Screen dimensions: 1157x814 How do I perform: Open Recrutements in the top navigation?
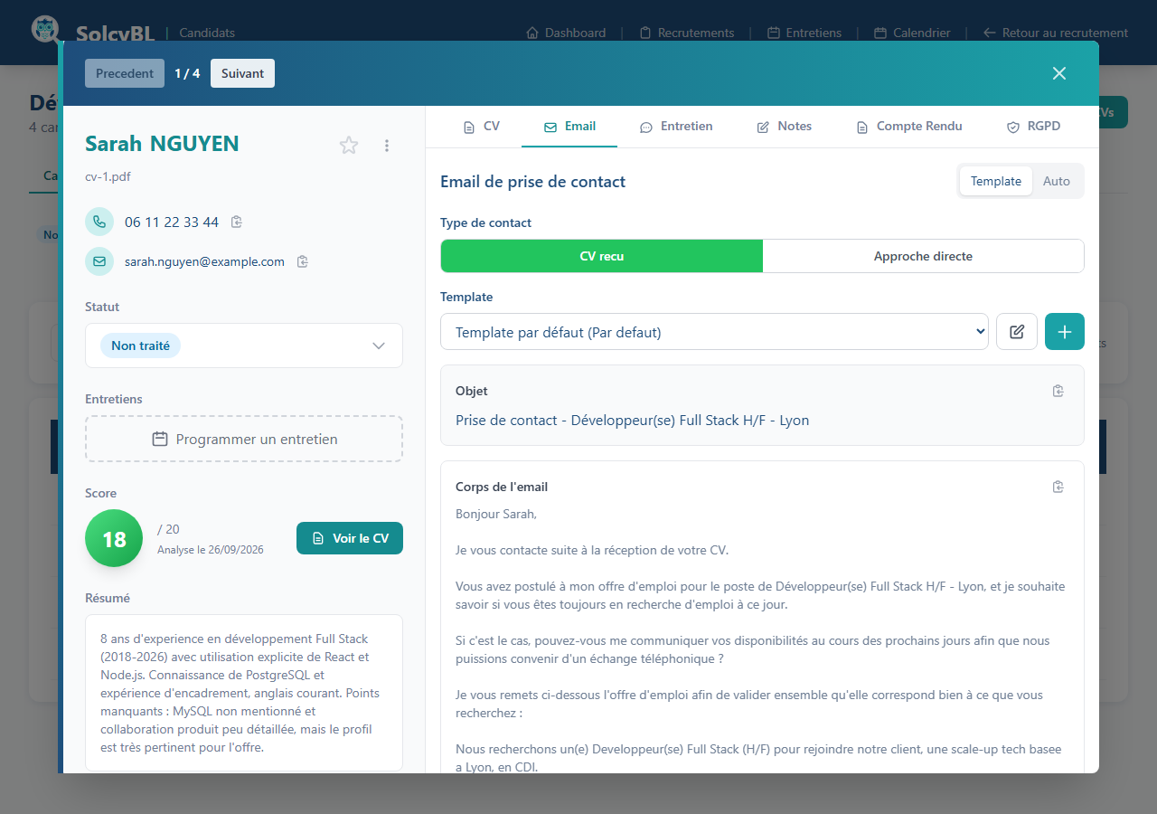[x=687, y=33]
